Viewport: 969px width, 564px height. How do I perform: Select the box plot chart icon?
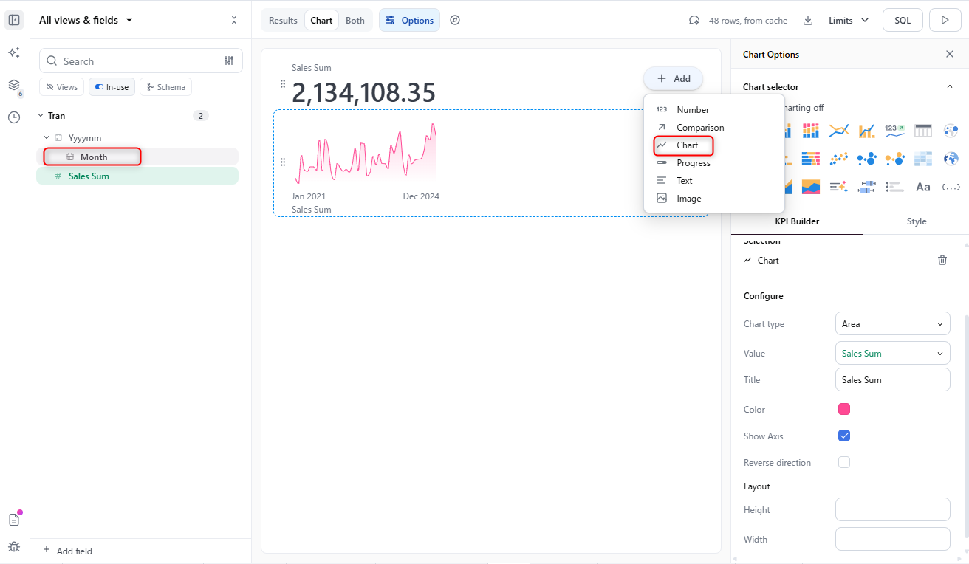pos(866,187)
